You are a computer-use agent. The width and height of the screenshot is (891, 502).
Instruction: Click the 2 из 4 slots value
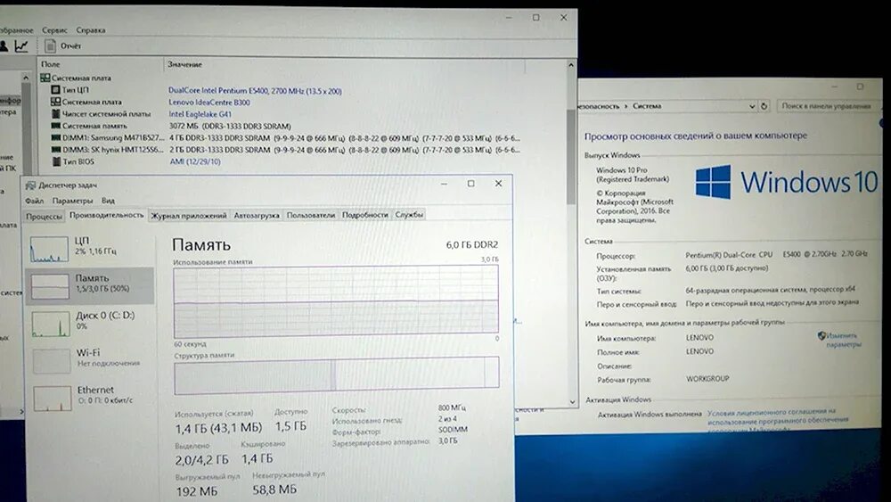(x=447, y=419)
